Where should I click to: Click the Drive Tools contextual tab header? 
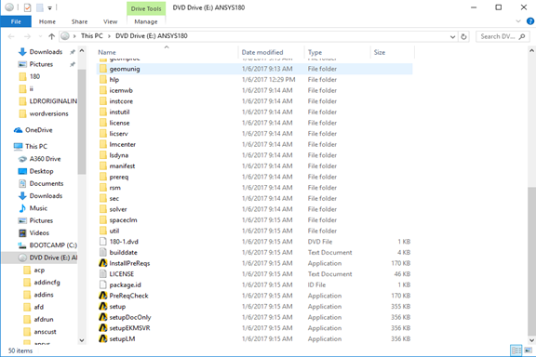146,8
